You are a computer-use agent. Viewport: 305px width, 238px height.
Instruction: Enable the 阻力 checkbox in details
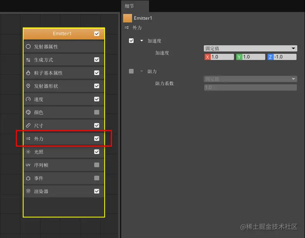pos(131,71)
